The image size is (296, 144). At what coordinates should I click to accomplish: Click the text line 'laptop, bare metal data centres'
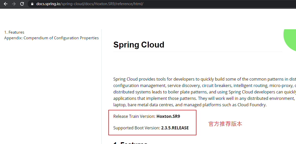190,105
